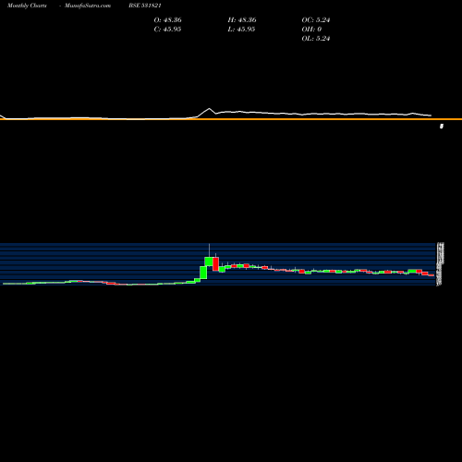
Task: Click the 'OH: 0' value
Action: (x=311, y=30)
